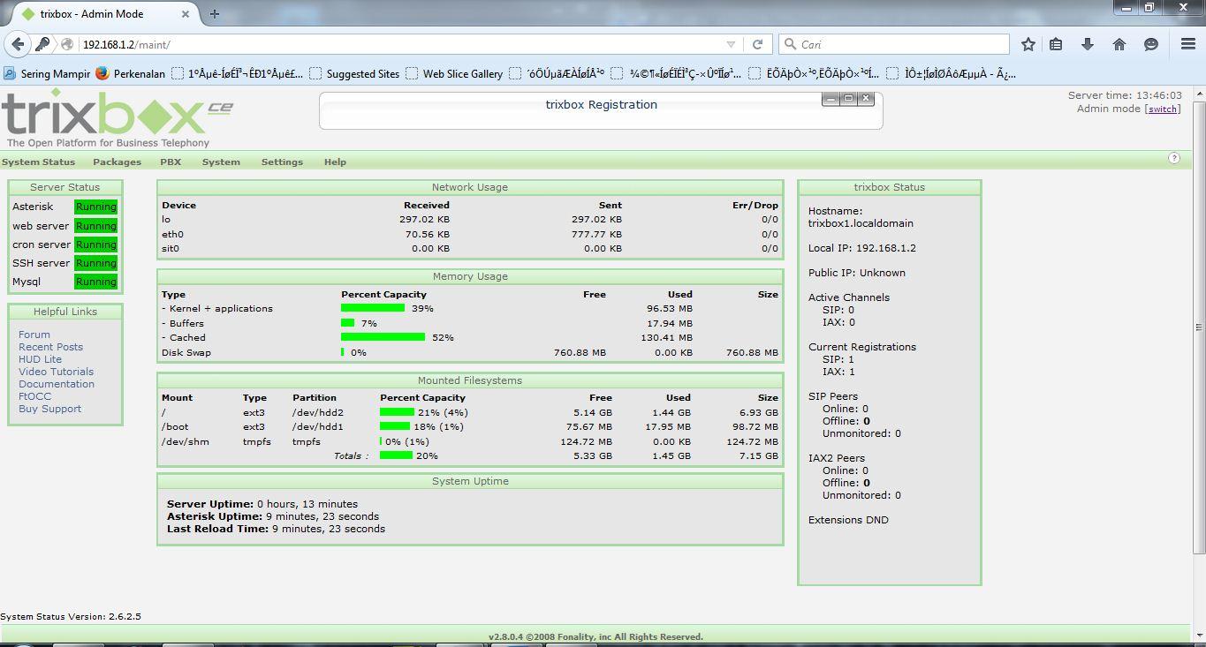Open the FtOCC link
The height and width of the screenshot is (647, 1206).
34,396
